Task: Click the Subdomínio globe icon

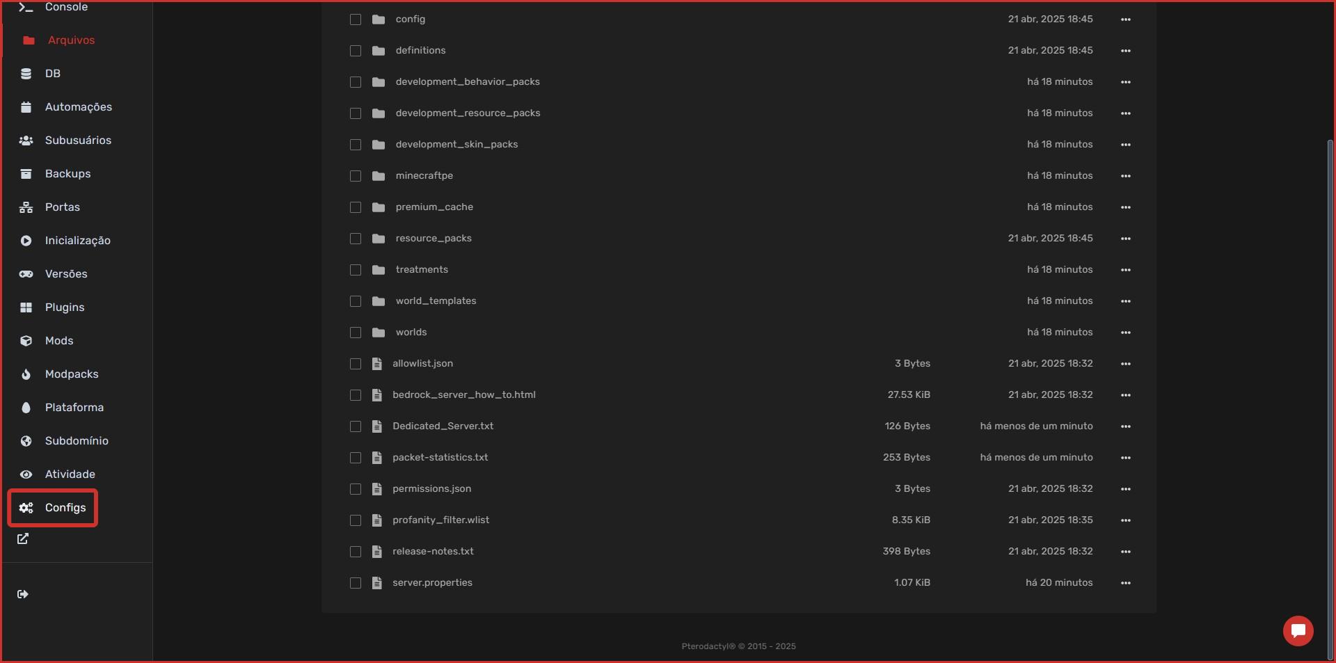Action: (26, 441)
